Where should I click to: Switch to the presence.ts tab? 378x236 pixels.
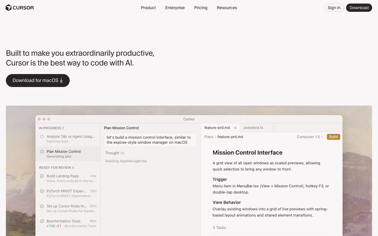tap(253, 127)
